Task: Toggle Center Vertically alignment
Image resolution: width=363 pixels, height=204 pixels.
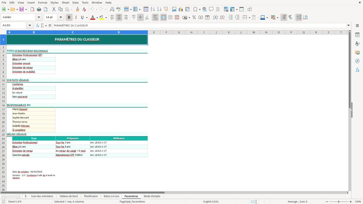Action: (x=140, y=18)
